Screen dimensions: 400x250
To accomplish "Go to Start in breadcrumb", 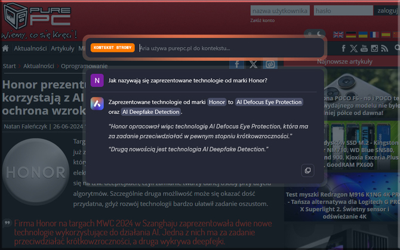I will pyautogui.click(x=9, y=66).
